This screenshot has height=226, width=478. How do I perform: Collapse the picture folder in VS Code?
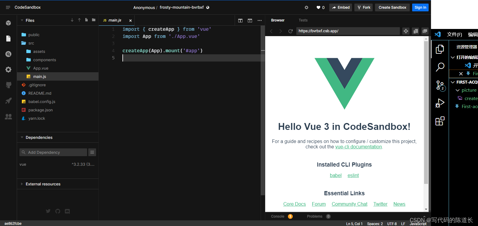point(458,90)
